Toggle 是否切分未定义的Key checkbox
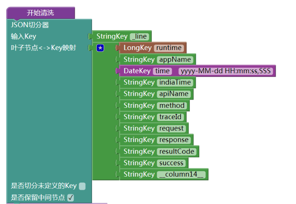Image resolution: width=296 pixels, height=204 pixels. coord(82,186)
